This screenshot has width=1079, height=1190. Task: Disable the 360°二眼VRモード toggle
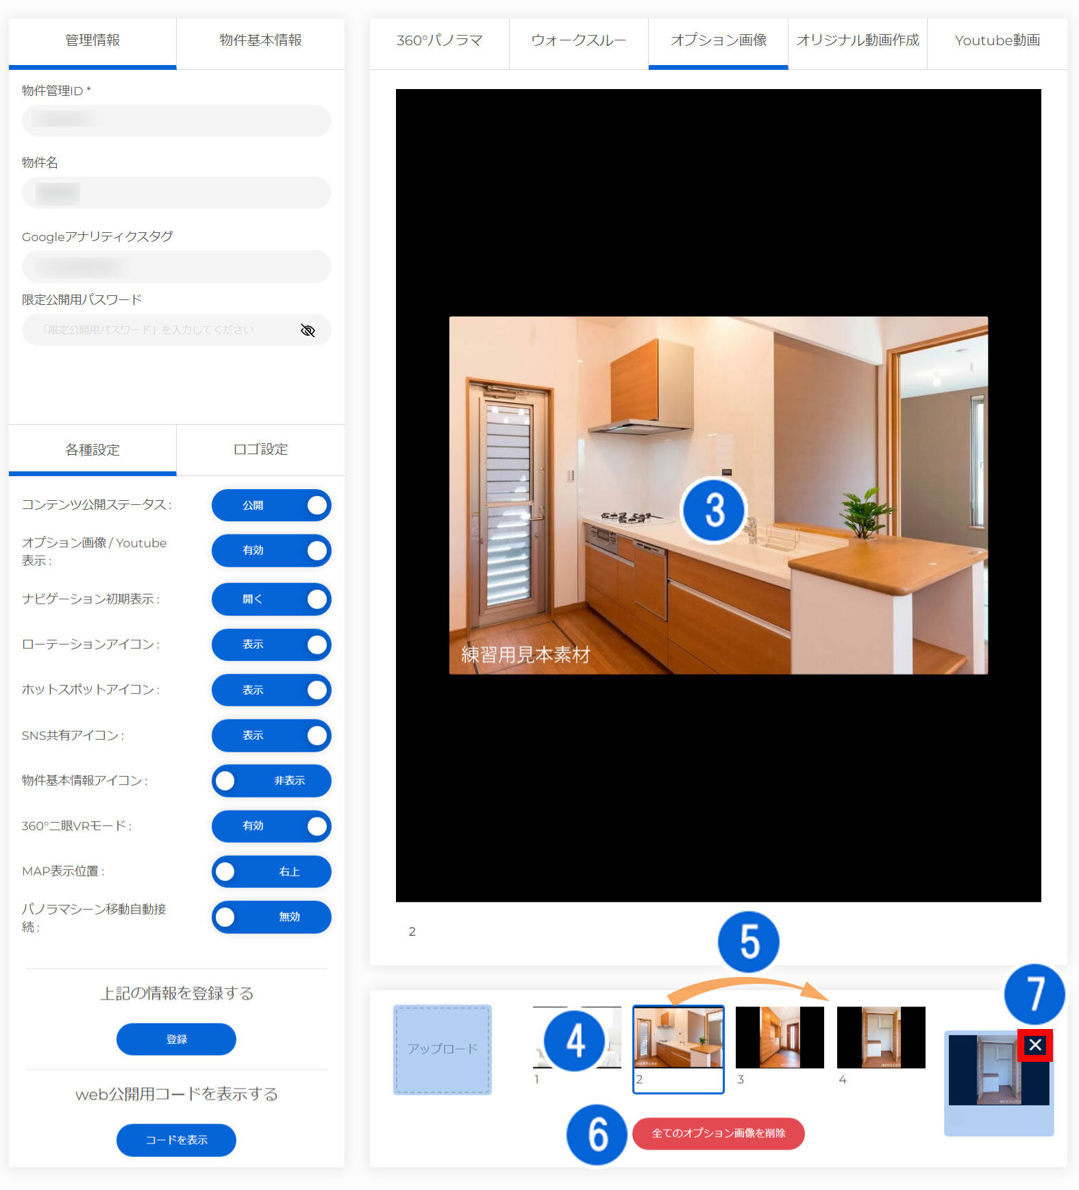(x=271, y=826)
